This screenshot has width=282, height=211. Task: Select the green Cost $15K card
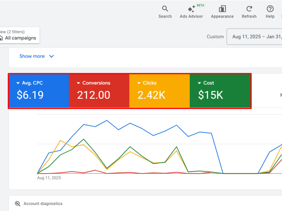click(x=220, y=91)
